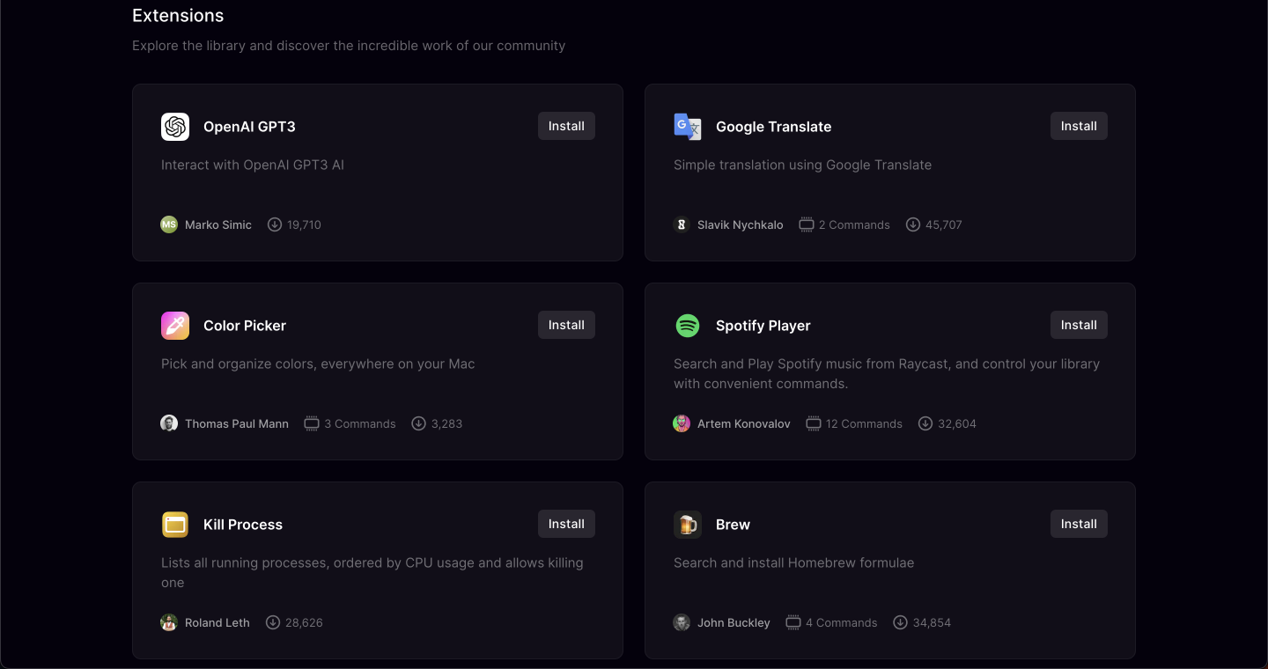Click Thomas Paul Mann's avatar
This screenshot has width=1268, height=669.
(x=168, y=423)
